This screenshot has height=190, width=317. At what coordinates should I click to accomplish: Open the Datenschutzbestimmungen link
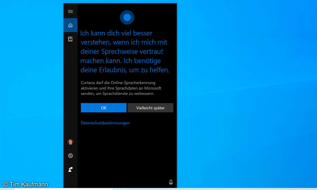105,123
